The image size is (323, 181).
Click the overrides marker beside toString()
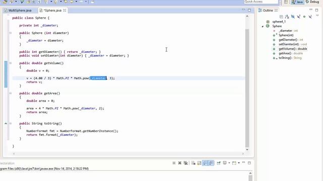6,124
